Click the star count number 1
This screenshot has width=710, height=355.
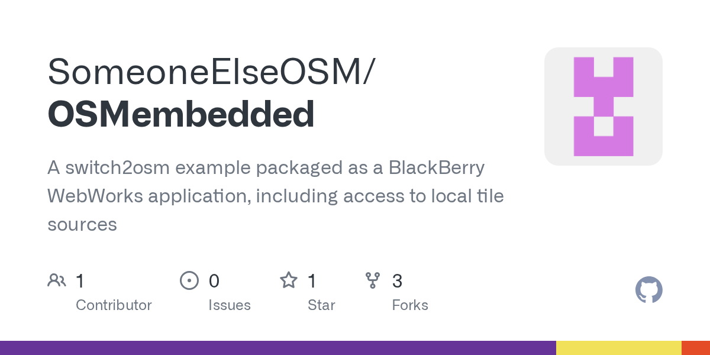(x=312, y=281)
